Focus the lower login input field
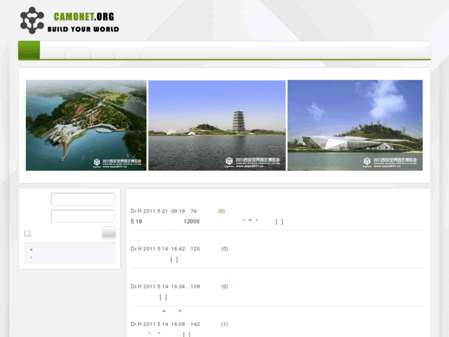This screenshot has height=337, width=449. (x=83, y=216)
